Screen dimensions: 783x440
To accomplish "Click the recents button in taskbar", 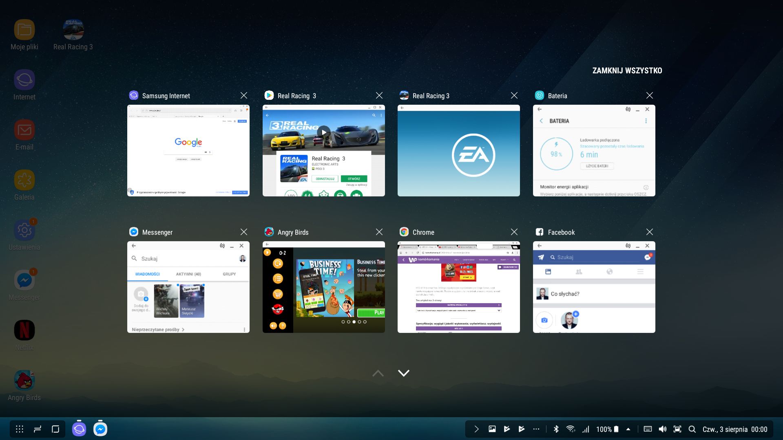I will [38, 429].
